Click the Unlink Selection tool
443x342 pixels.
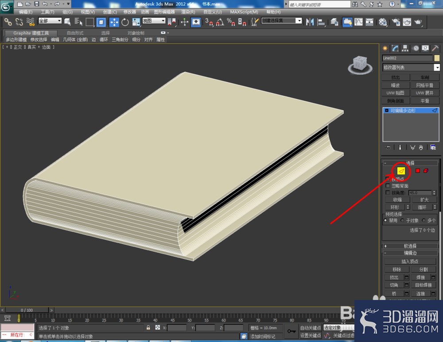pyautogui.click(x=19, y=22)
